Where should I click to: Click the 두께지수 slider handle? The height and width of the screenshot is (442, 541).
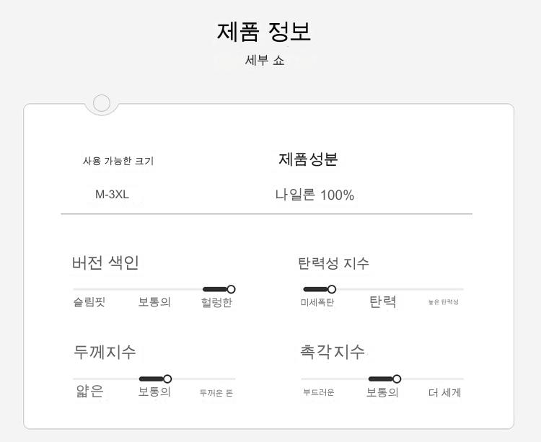coord(167,379)
